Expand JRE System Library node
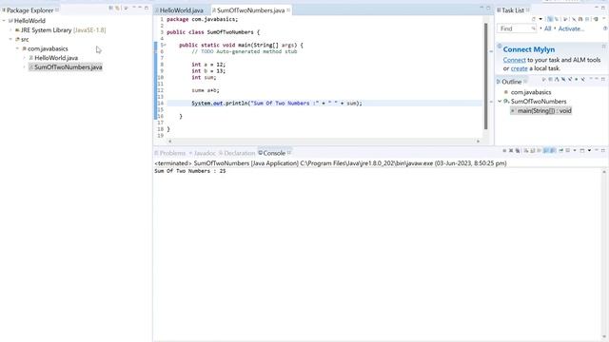This screenshot has width=609, height=342. pos(10,29)
